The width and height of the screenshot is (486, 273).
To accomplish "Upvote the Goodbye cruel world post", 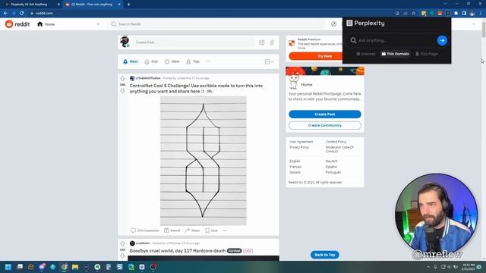I will coord(122,243).
